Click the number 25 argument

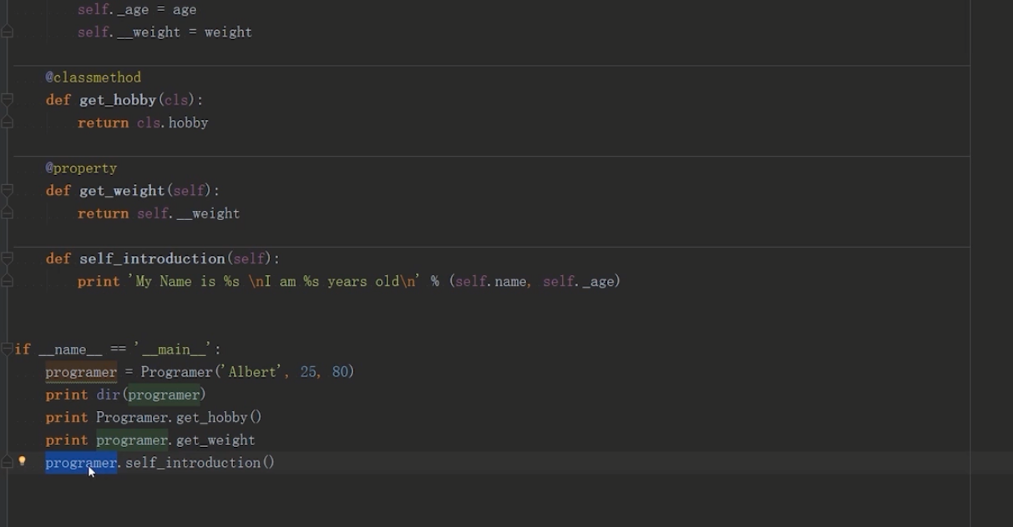click(x=308, y=372)
